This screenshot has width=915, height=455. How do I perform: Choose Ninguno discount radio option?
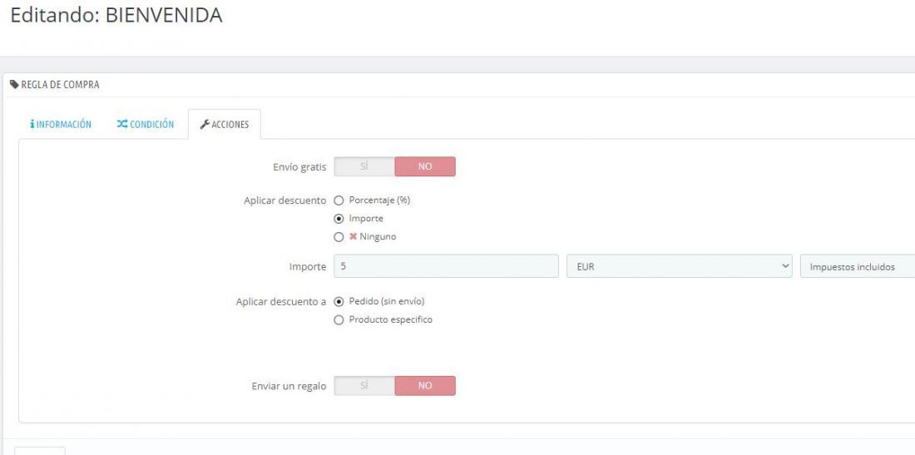339,237
